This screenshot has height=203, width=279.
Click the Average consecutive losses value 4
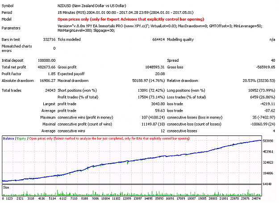pyautogui.click(x=274, y=131)
